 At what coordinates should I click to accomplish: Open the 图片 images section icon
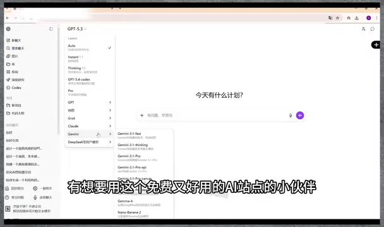(8, 56)
